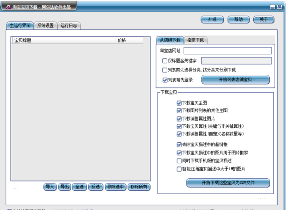The height and width of the screenshot is (210, 286).
Task: Click the 价格 column header
Action: point(129,40)
